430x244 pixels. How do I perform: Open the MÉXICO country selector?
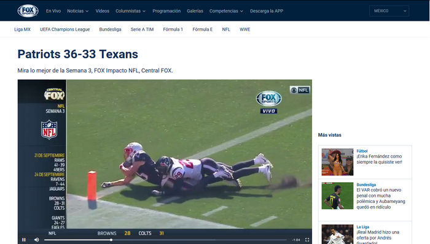389,11
